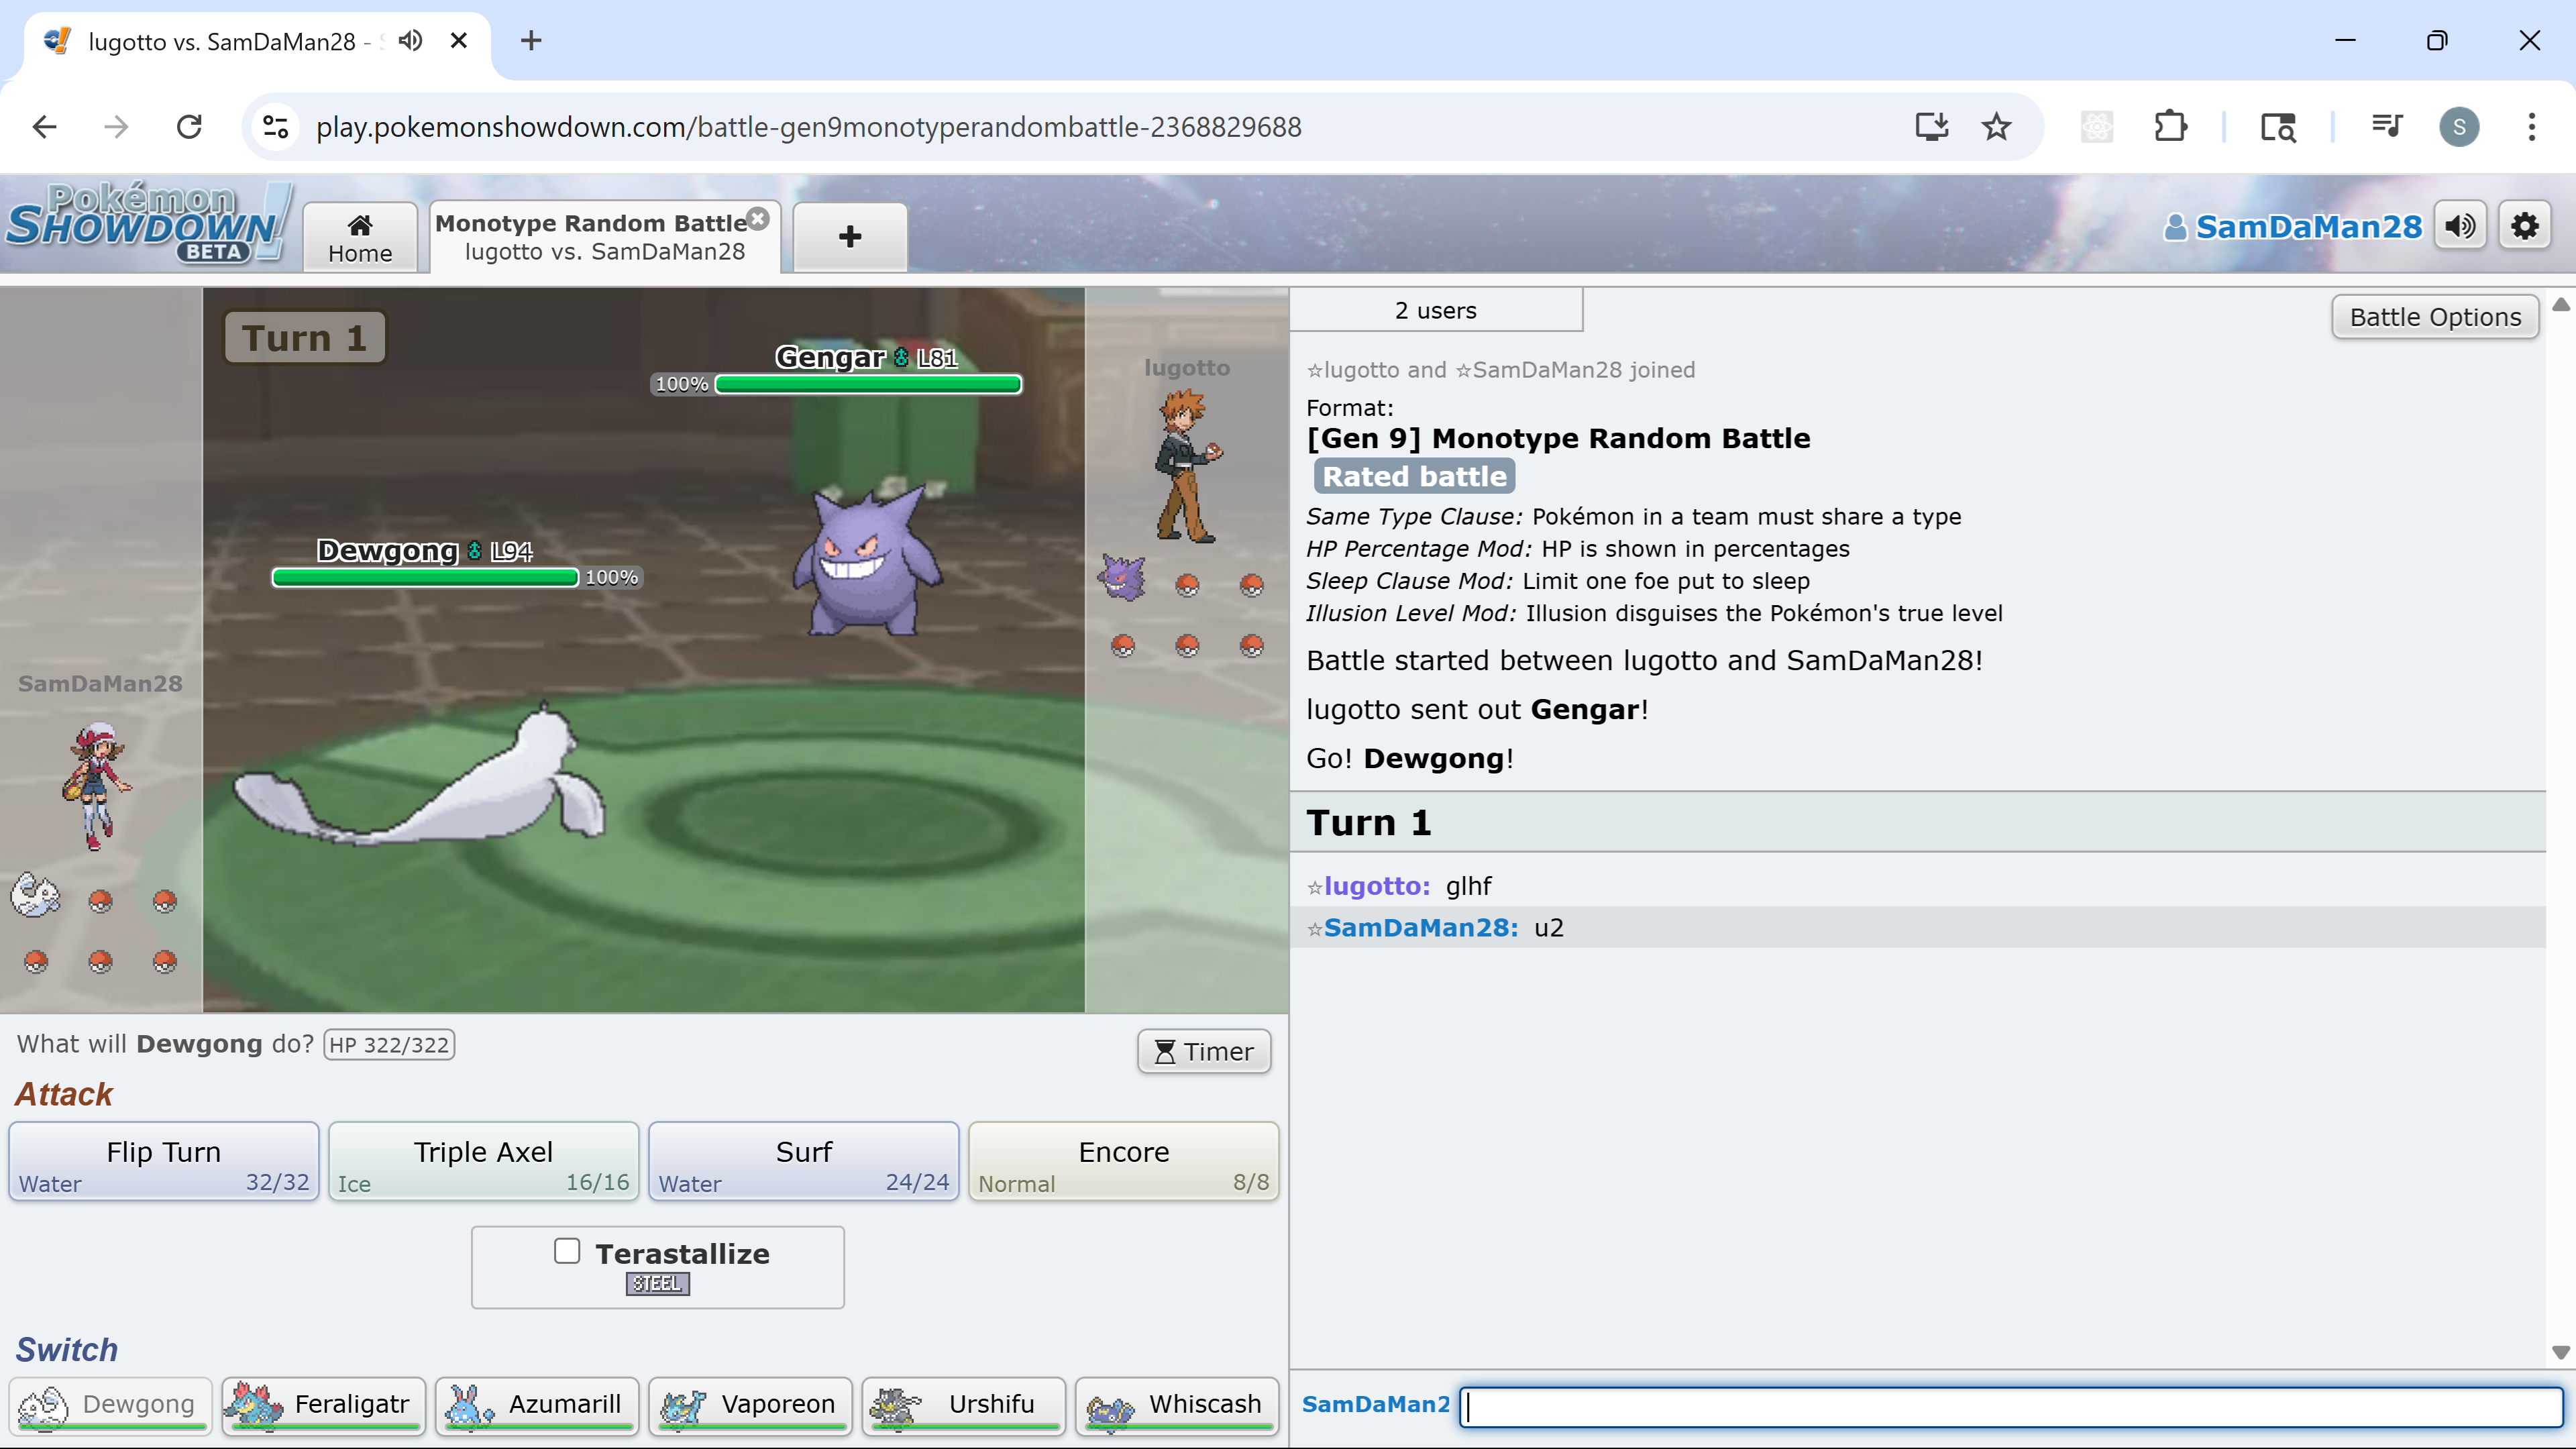Click the Dewgong sprite on the field
Viewport: 2576px width, 1449px height.
(420, 775)
